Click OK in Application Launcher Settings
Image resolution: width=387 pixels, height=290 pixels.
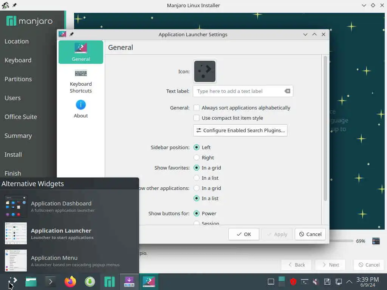(x=244, y=234)
